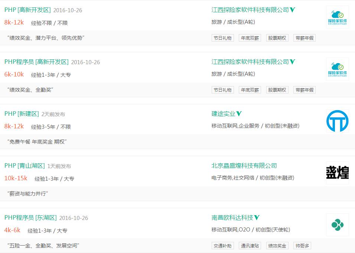This screenshot has width=355, height=253.
Task: Click 探险家软件 logo in the 8k-12k 高新开发区 listing
Action: point(337,17)
